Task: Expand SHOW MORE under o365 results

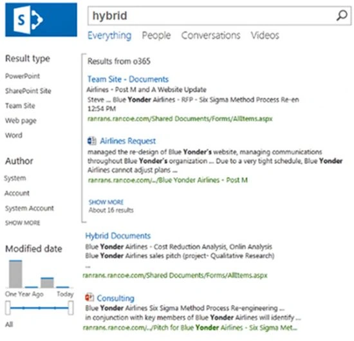Action: pos(106,202)
